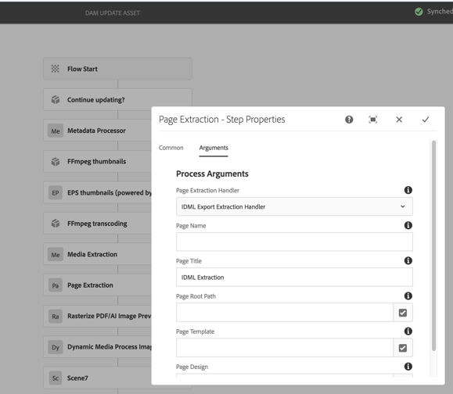
Task: Select the Arguments tab
Action: point(214,148)
